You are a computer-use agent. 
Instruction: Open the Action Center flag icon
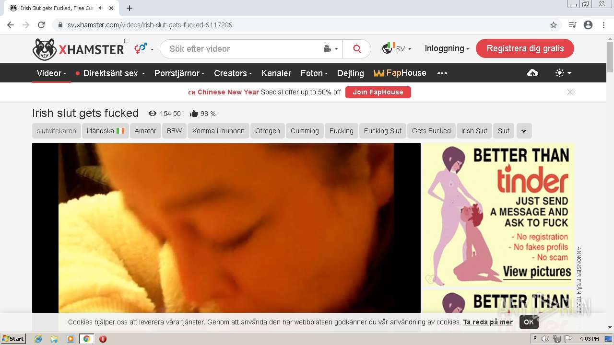tap(569, 339)
